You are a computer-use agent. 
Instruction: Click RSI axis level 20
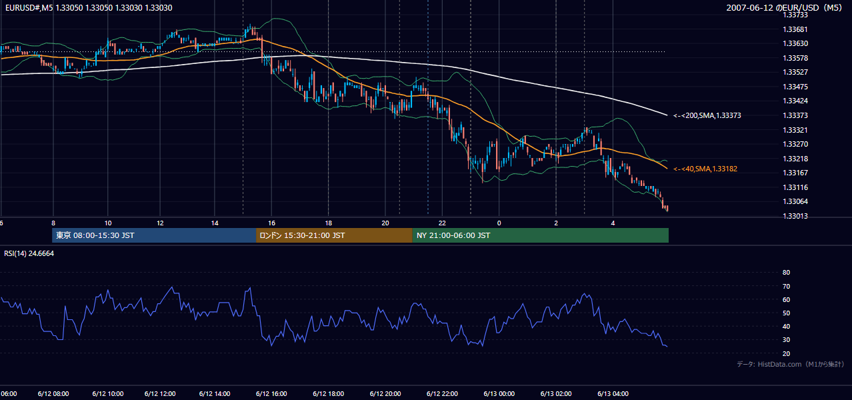[x=786, y=353]
